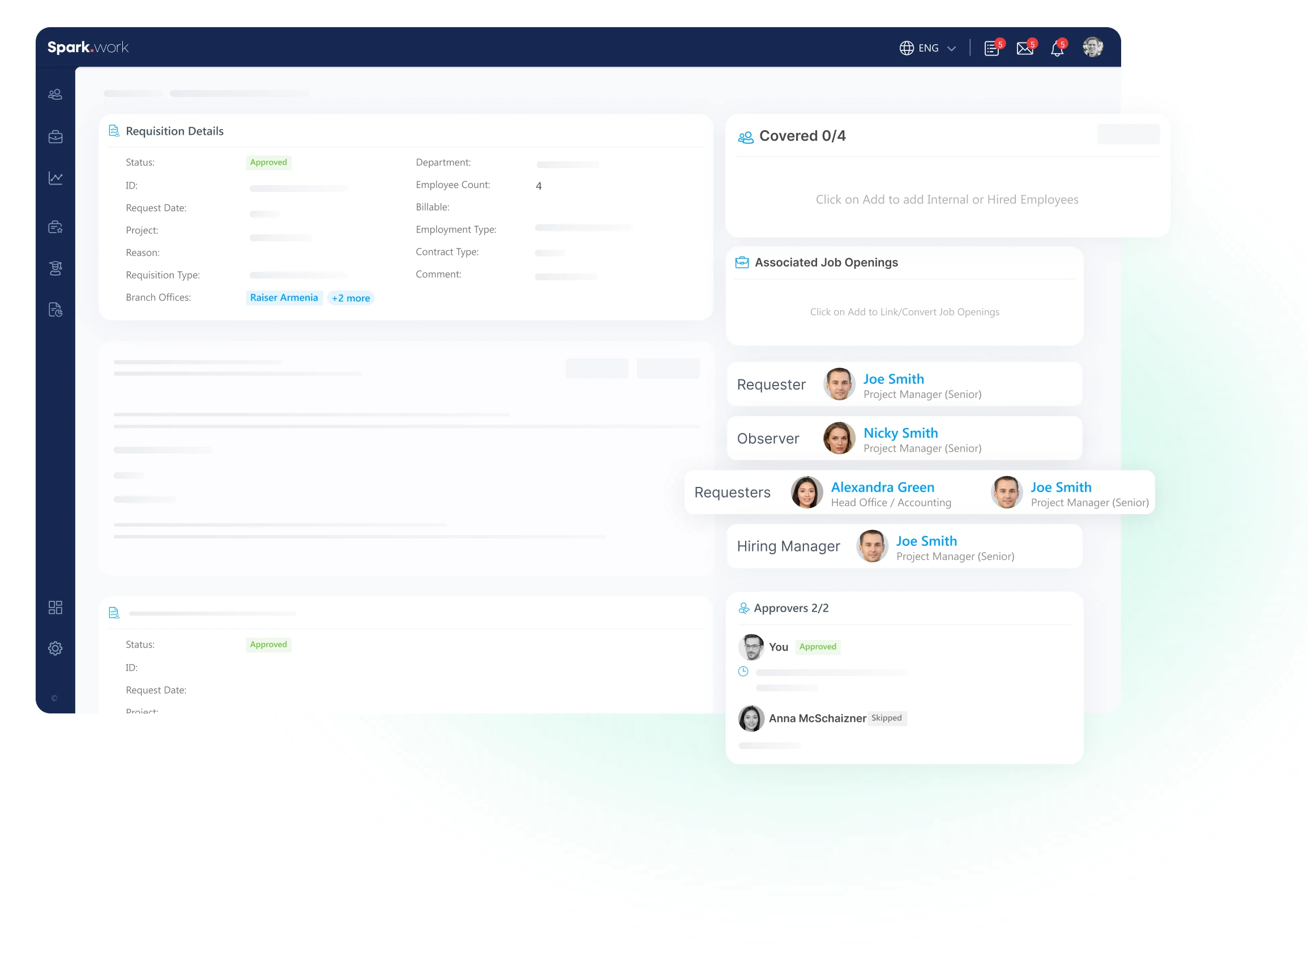Open Joe Smith in the Requesters card
The height and width of the screenshot is (975, 1308).
1061,487
